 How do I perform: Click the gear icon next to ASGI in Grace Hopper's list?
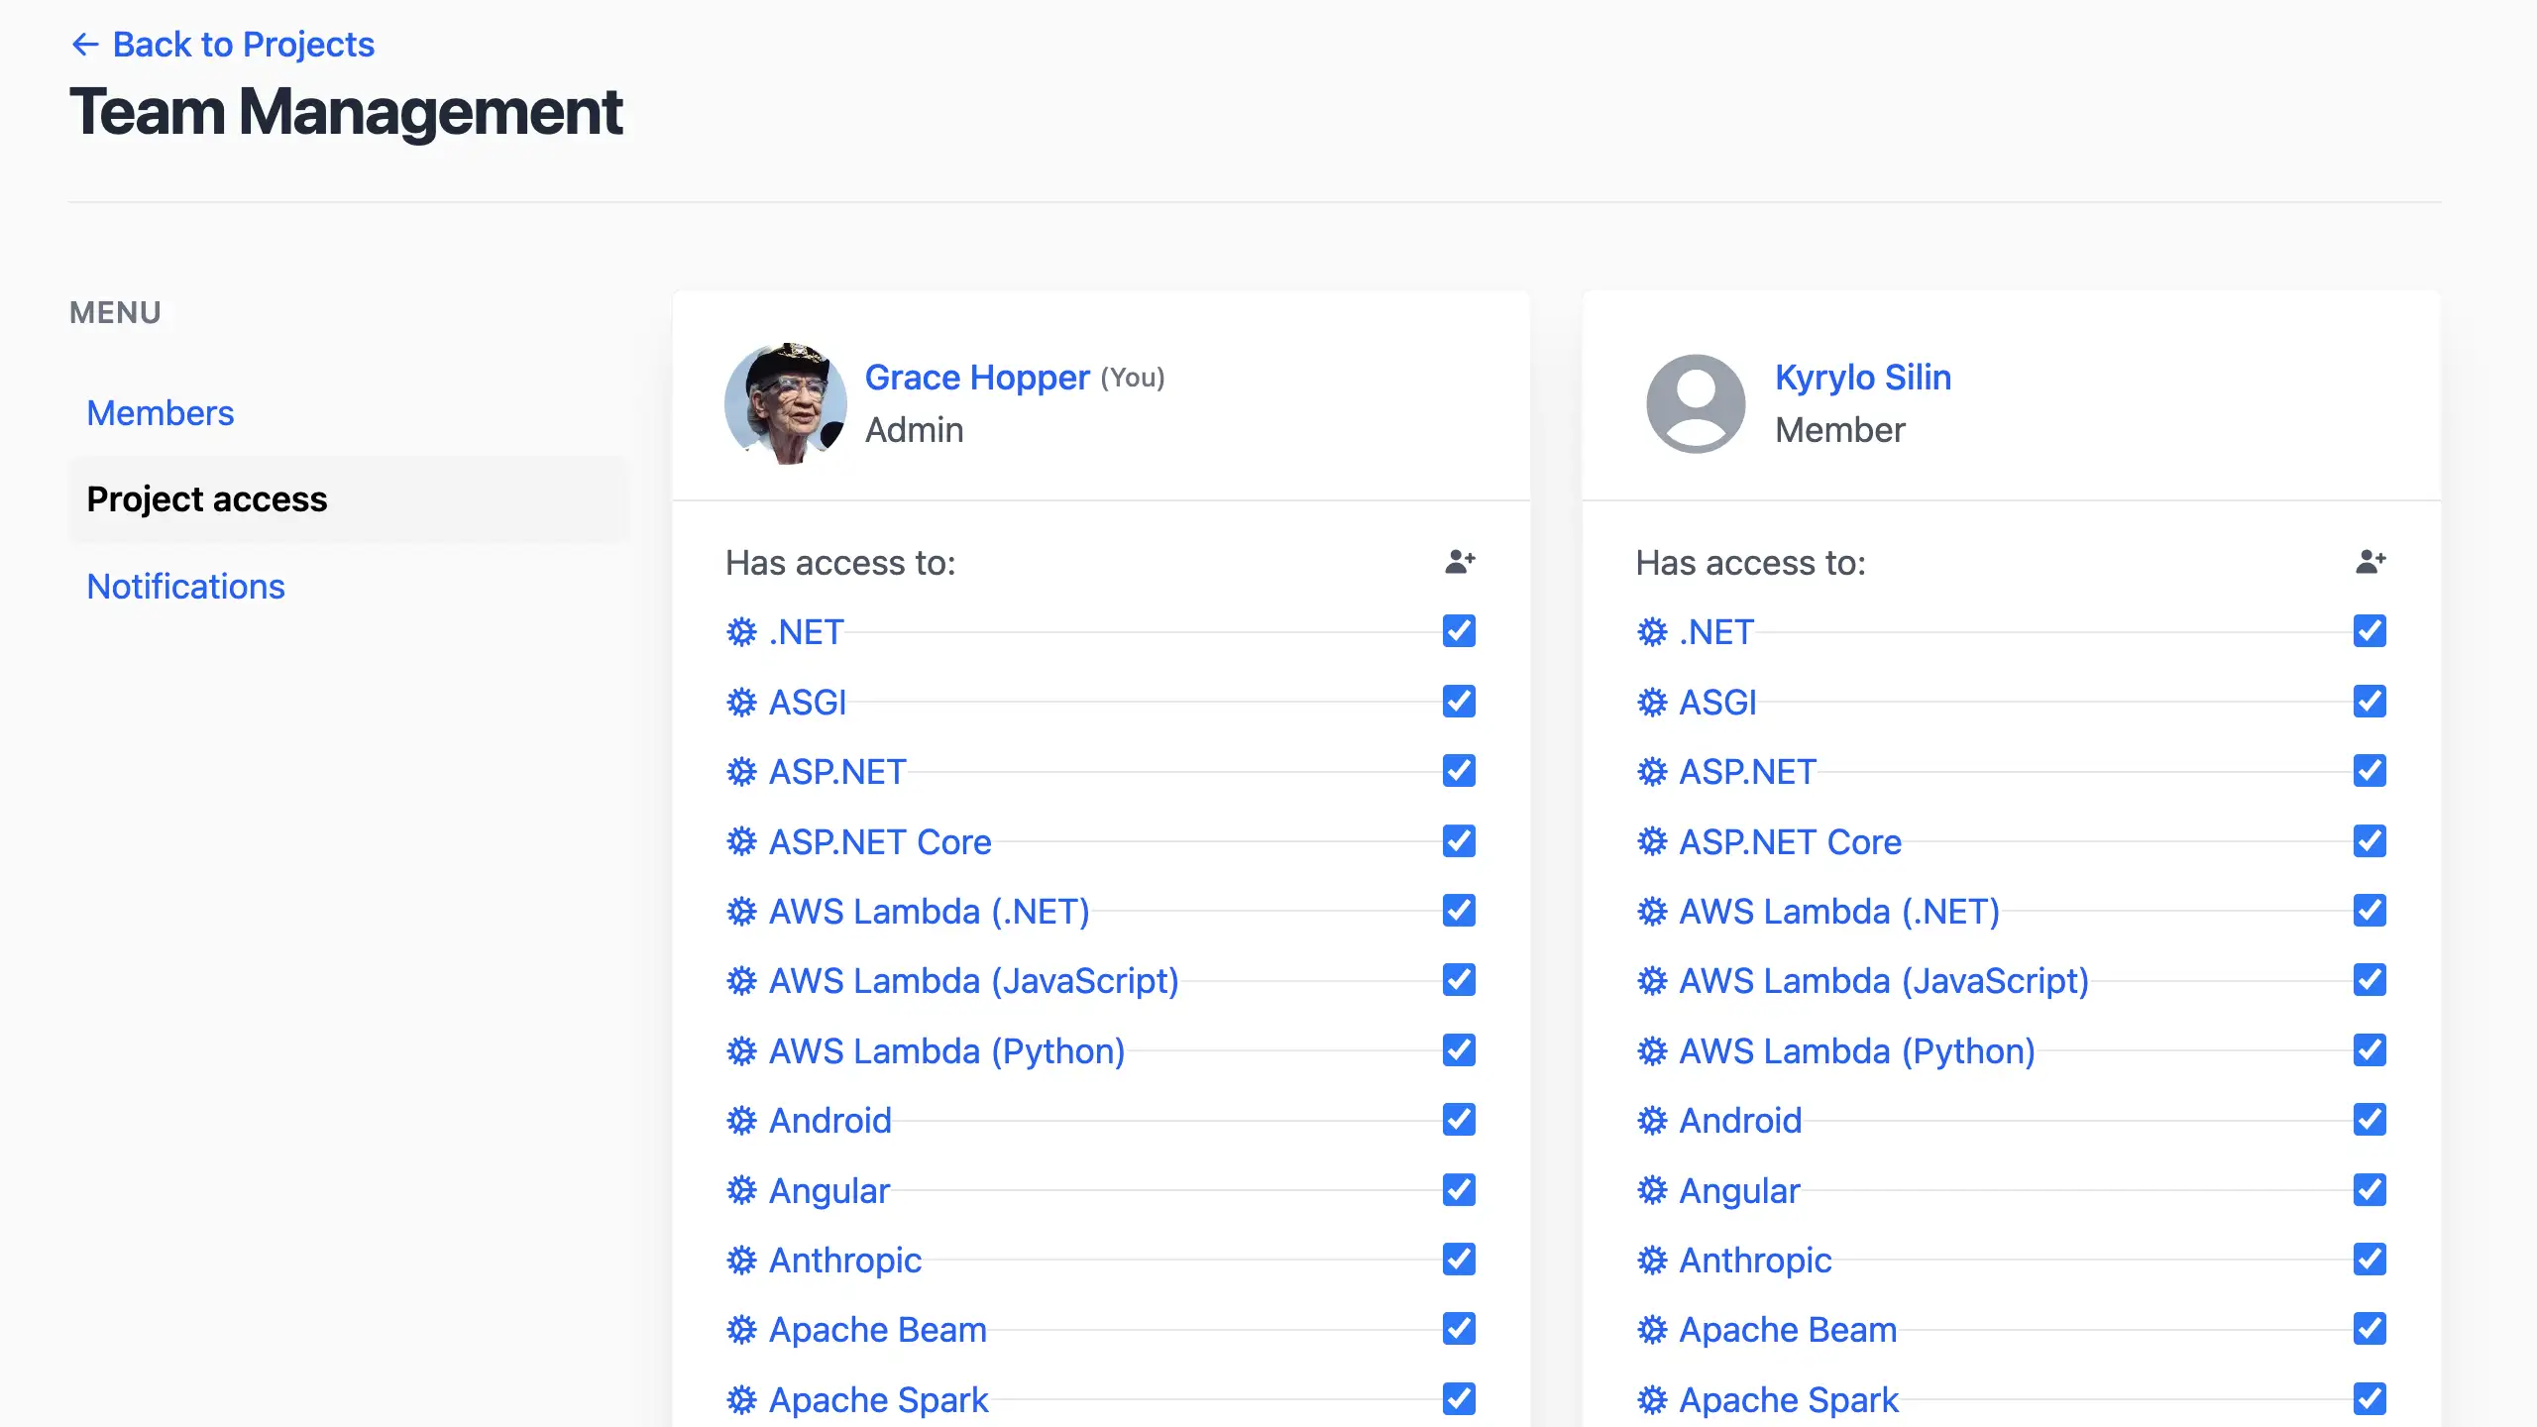click(x=741, y=702)
